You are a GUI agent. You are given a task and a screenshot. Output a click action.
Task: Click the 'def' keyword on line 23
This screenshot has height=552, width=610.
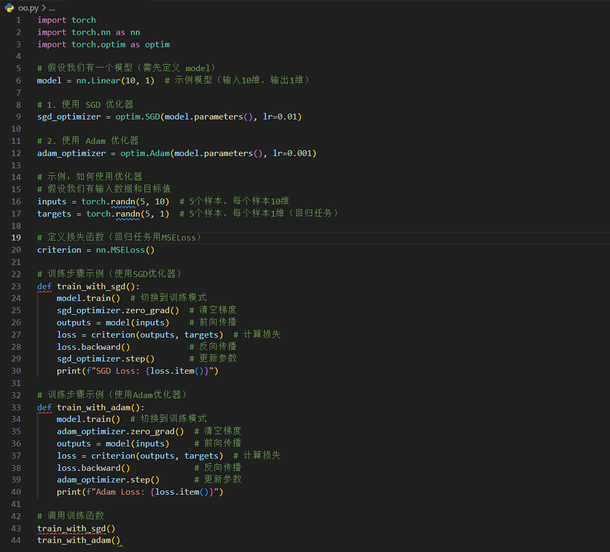pos(45,286)
